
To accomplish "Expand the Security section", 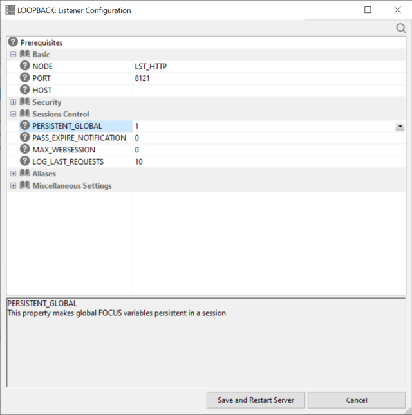I will [14, 102].
